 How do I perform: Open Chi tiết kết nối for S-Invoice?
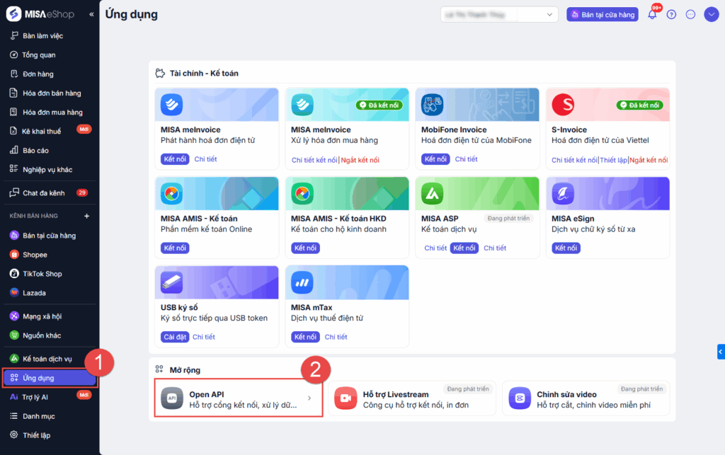(574, 160)
